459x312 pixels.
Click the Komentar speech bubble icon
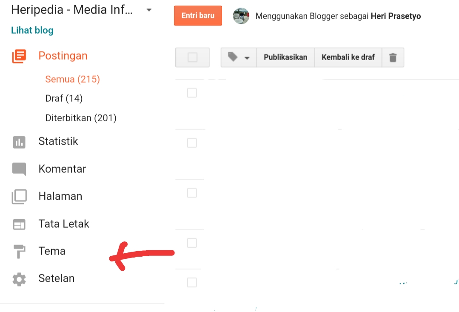[x=19, y=169]
